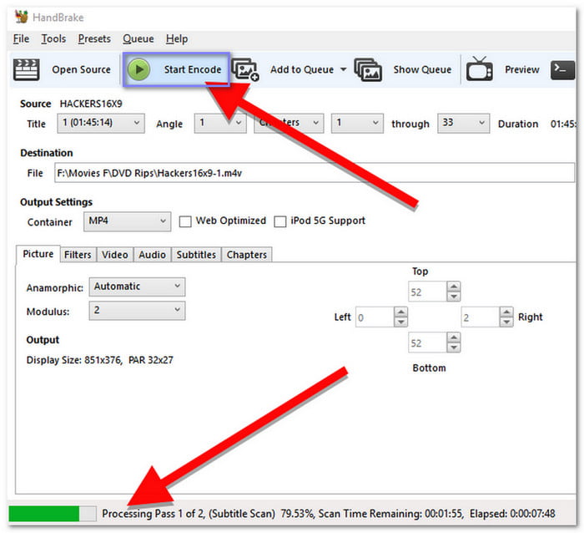Expand the Title dropdown showing 1 (01:45:14)
This screenshot has height=533, width=584.
click(x=101, y=123)
